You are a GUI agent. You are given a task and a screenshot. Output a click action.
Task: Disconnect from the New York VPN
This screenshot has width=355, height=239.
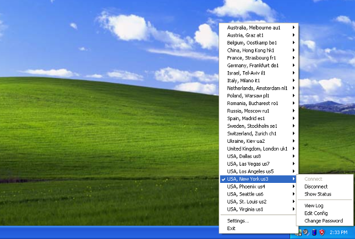(324, 186)
